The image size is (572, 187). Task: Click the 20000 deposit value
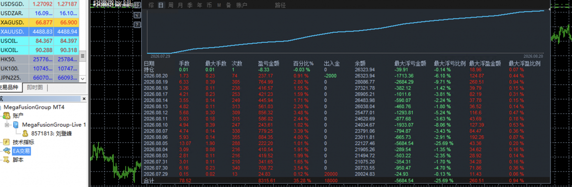click(x=331, y=174)
